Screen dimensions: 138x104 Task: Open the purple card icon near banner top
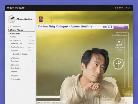(x=41, y=19)
